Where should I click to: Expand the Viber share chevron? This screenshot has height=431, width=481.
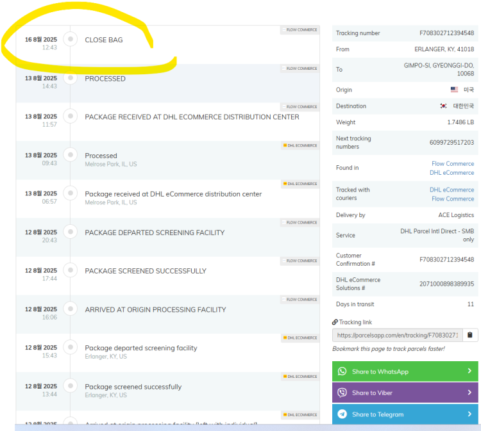coord(469,392)
